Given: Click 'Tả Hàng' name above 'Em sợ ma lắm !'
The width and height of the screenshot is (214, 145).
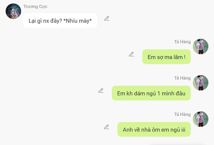Looking at the screenshot, I should (x=182, y=42).
